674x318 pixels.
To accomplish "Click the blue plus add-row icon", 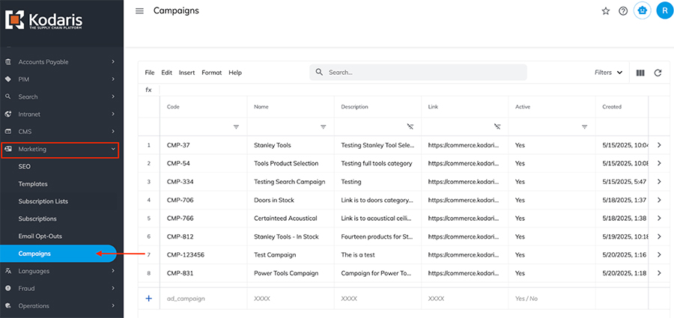I will point(149,299).
